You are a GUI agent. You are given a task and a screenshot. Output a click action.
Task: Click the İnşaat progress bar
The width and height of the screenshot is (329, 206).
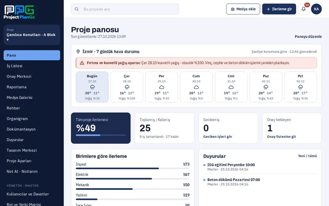point(132,168)
